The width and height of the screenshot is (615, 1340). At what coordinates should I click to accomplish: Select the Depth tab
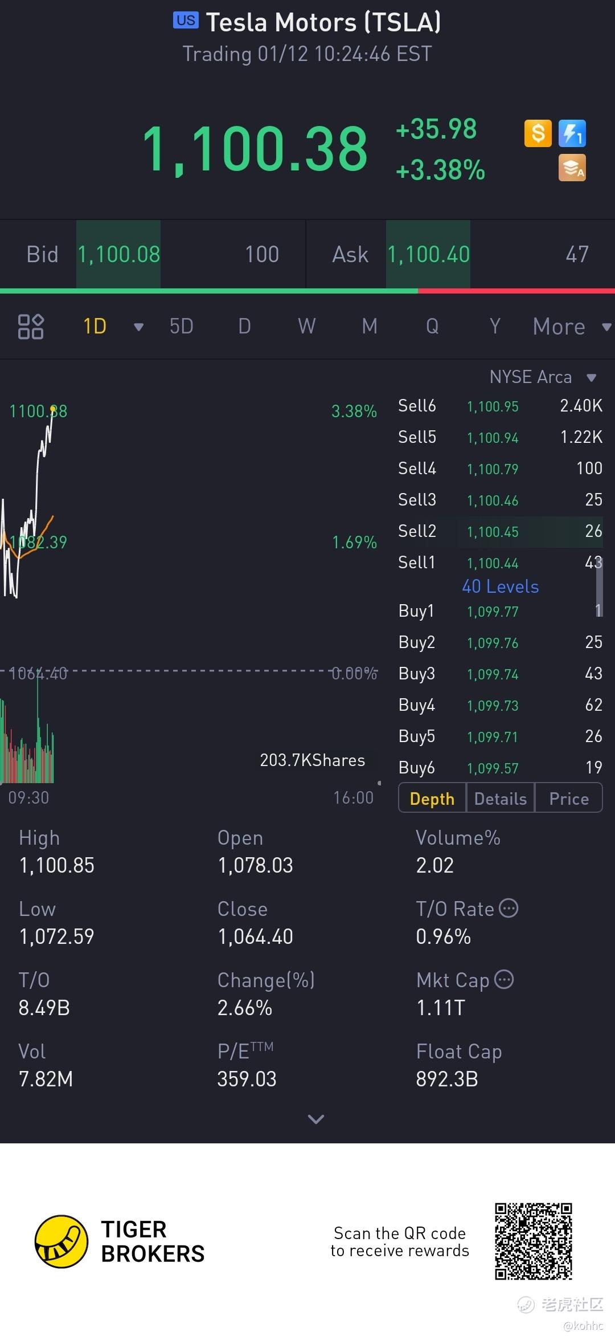432,799
